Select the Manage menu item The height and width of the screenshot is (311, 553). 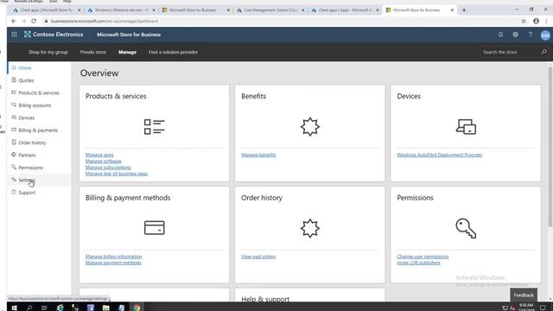(x=127, y=52)
